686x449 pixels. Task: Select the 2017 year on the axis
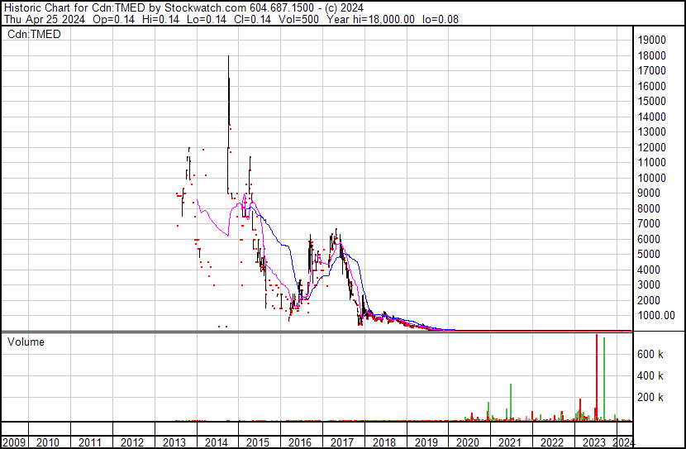click(x=342, y=442)
